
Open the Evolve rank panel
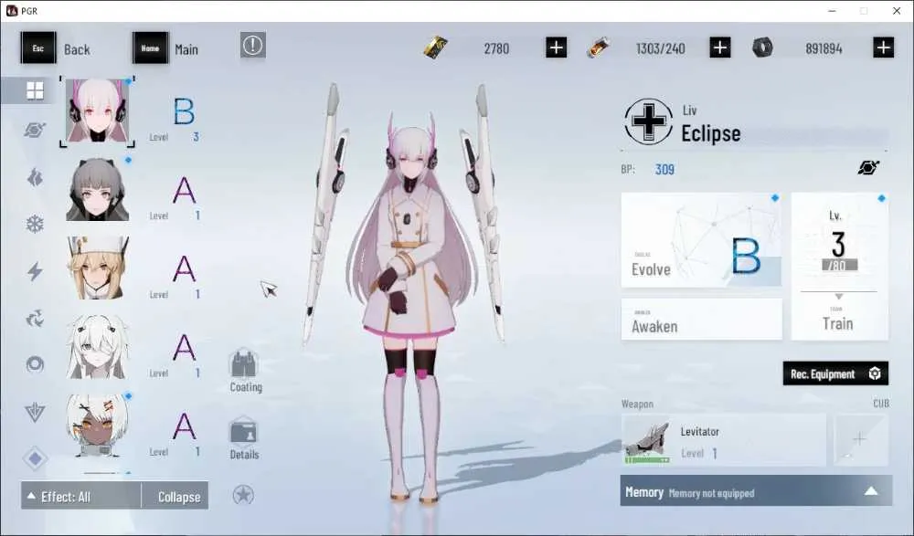point(701,240)
